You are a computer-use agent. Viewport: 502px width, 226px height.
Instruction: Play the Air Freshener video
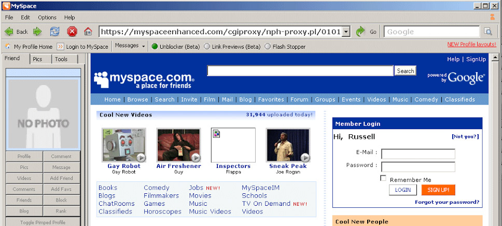click(178, 145)
